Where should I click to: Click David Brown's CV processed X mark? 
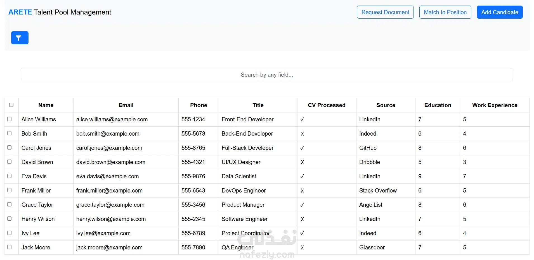coord(302,162)
